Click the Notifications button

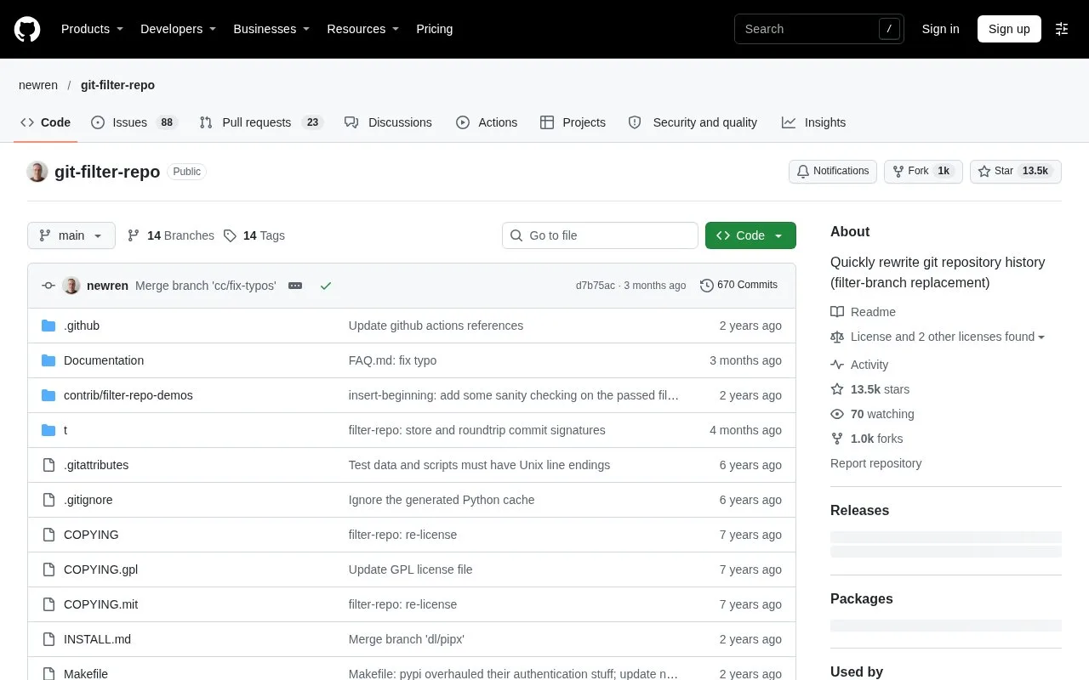pyautogui.click(x=833, y=172)
